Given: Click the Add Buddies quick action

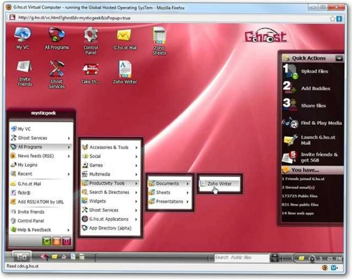Looking at the screenshot, I should point(307,88).
